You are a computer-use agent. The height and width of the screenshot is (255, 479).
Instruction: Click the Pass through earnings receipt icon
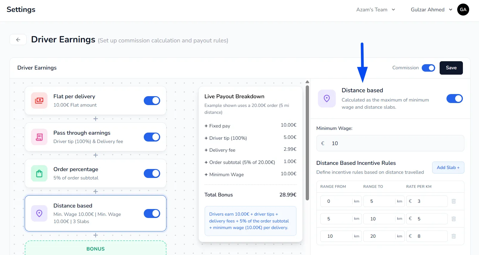click(39, 137)
